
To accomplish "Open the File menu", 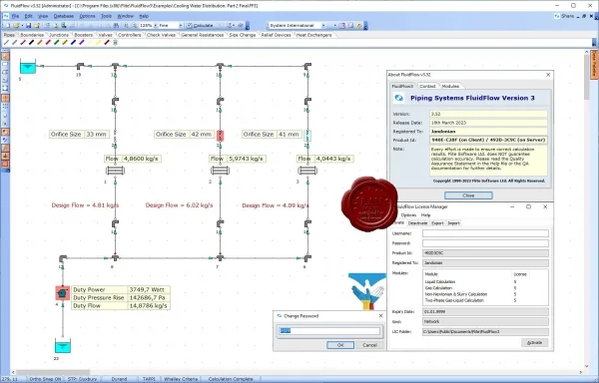I will (x=15, y=16).
